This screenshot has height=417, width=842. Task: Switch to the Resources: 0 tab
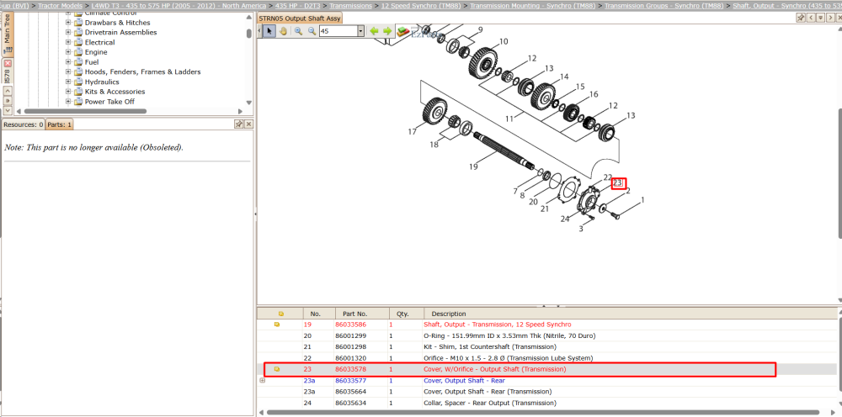tap(23, 124)
